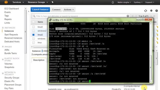
Task: Open the settings gear icon
Action: [x=151, y=10]
